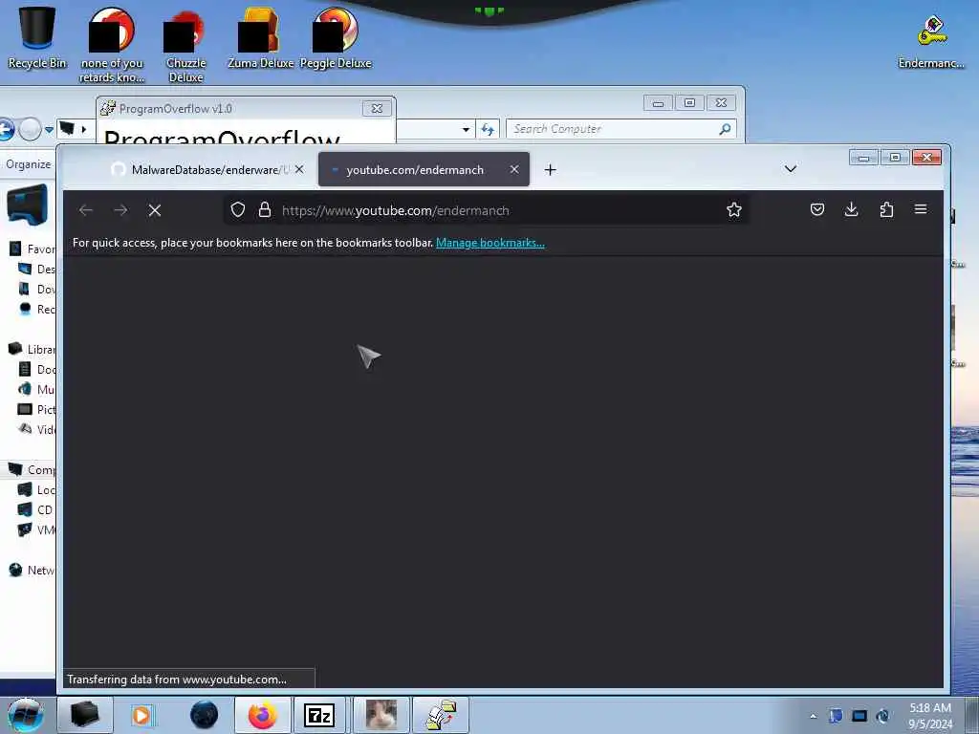Open Organize menu in Explorer

pyautogui.click(x=28, y=164)
